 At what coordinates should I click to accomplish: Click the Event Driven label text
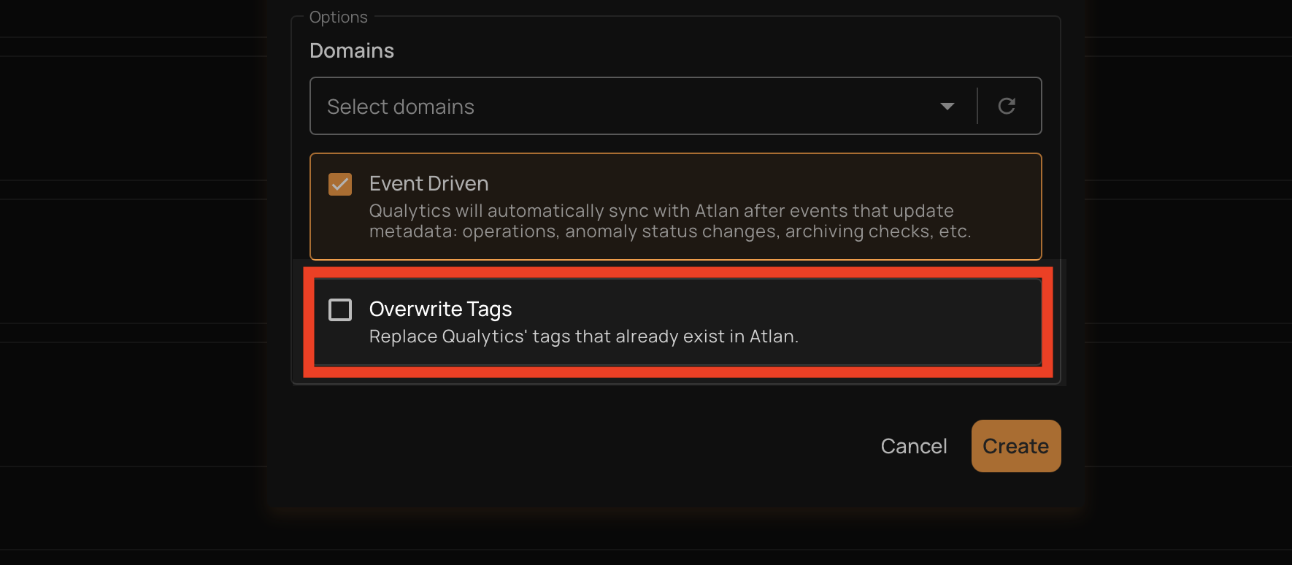click(428, 183)
